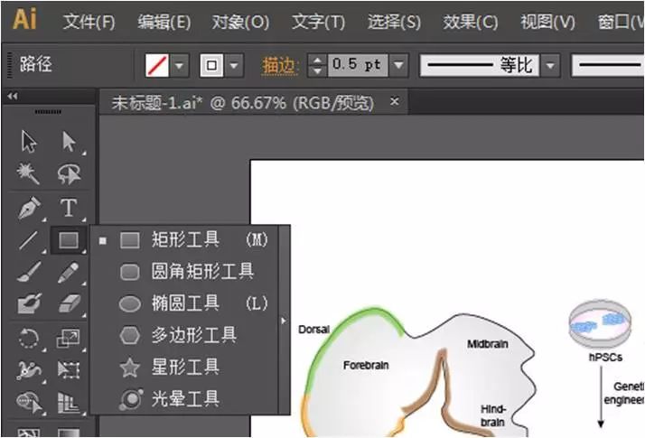Open the fill color dropdown arrow

(x=180, y=65)
